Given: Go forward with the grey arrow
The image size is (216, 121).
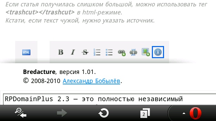Looking at the screenshot, I should (x=62, y=113).
